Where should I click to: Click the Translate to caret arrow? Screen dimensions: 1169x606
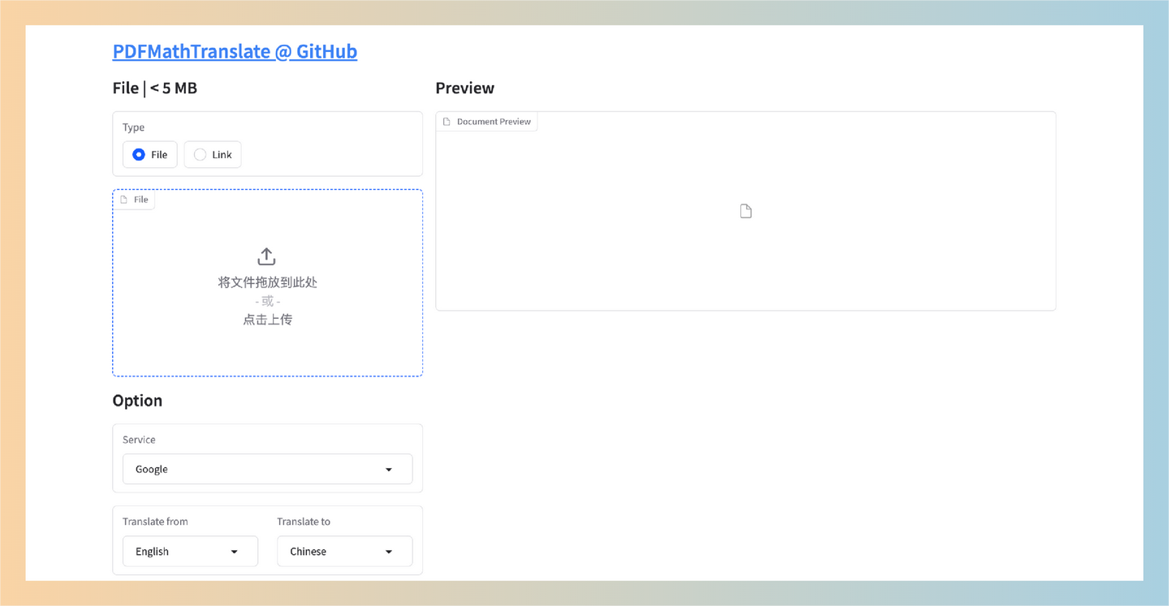[x=389, y=552]
